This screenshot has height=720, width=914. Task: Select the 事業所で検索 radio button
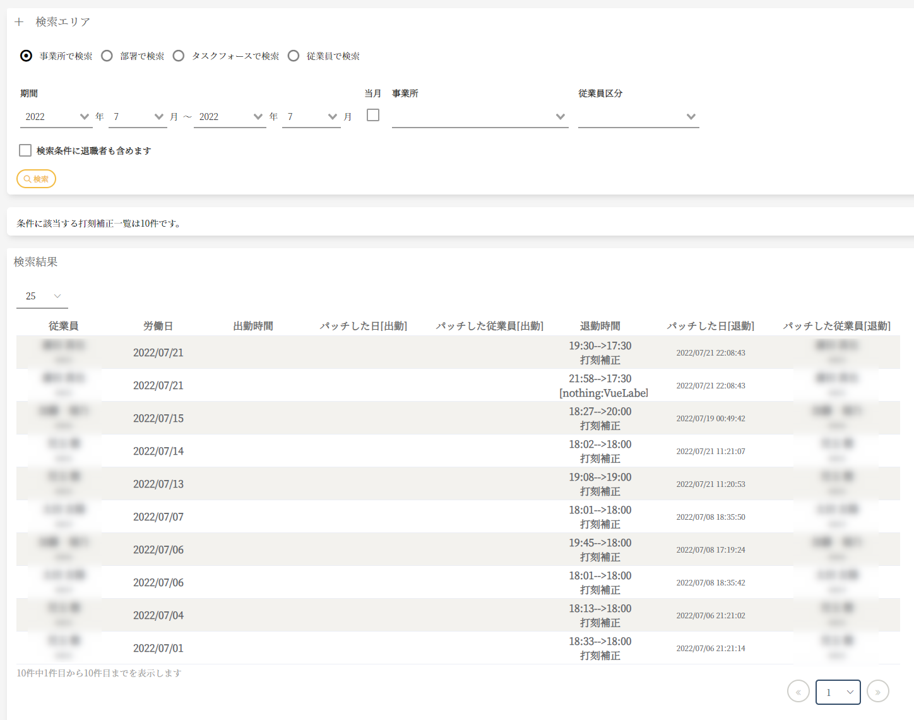point(26,56)
